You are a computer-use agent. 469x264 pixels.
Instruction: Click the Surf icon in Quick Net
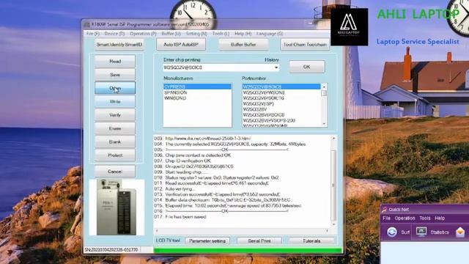click(x=392, y=232)
